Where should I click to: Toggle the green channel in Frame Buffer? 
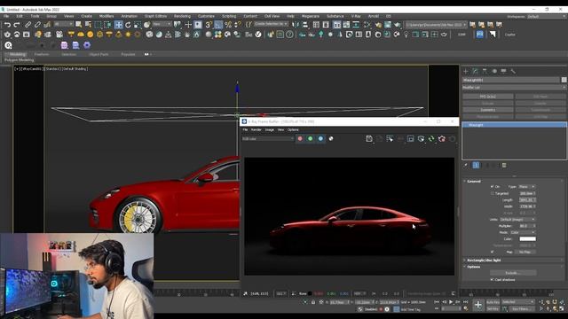pyautogui.click(x=310, y=138)
